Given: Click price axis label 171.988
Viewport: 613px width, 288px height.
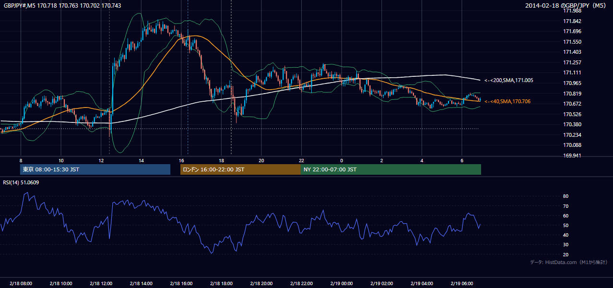Looking at the screenshot, I should tap(572, 11).
